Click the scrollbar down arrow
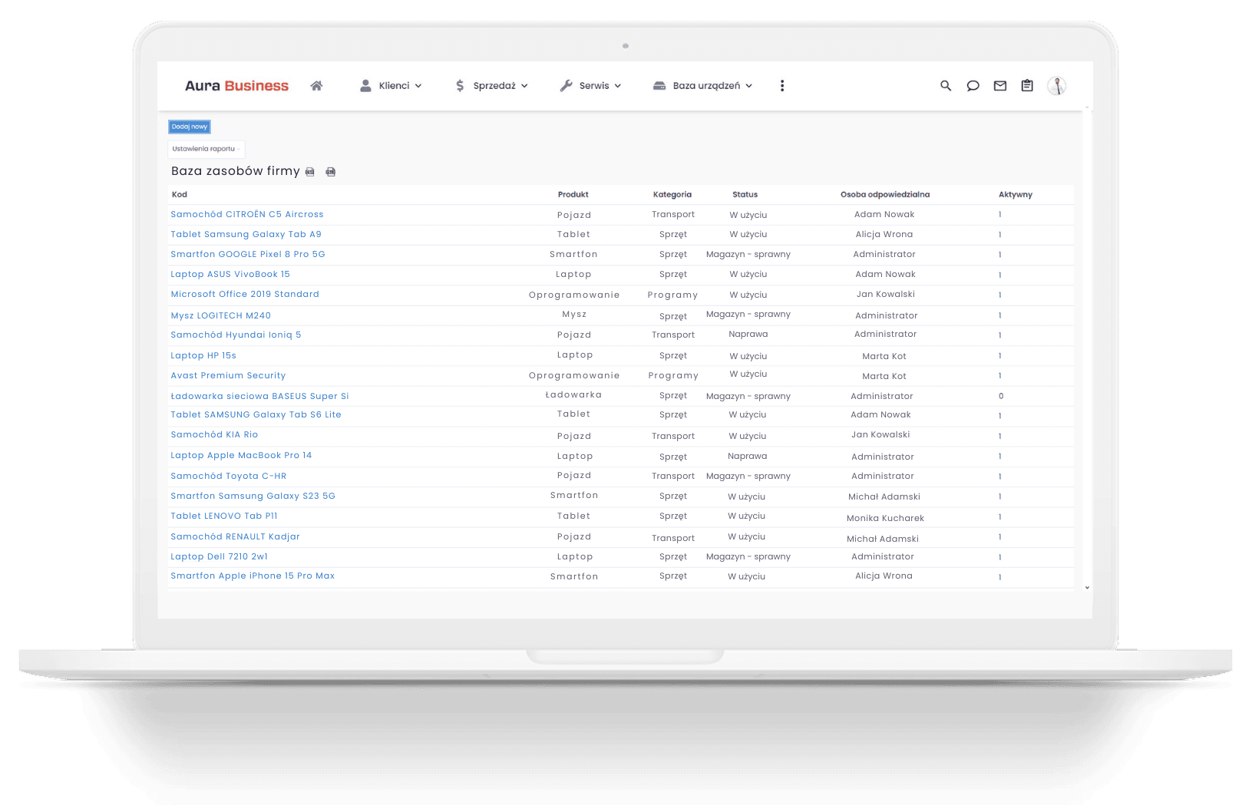This screenshot has width=1252, height=805. [x=1087, y=588]
